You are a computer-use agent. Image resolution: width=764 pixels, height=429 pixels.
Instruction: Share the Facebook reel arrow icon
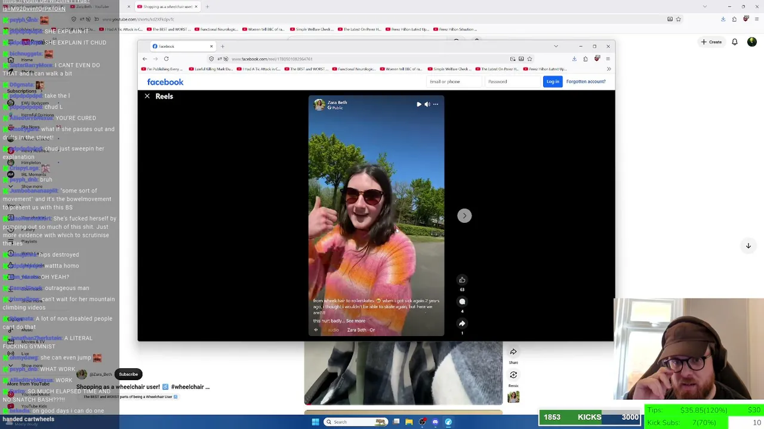[462, 323]
